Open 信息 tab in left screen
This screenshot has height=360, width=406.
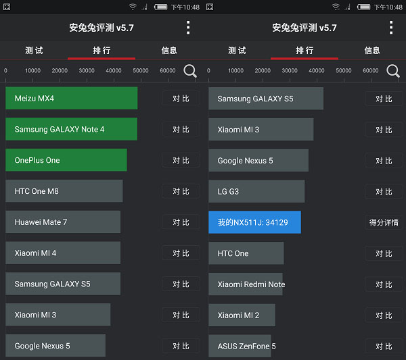(x=169, y=51)
